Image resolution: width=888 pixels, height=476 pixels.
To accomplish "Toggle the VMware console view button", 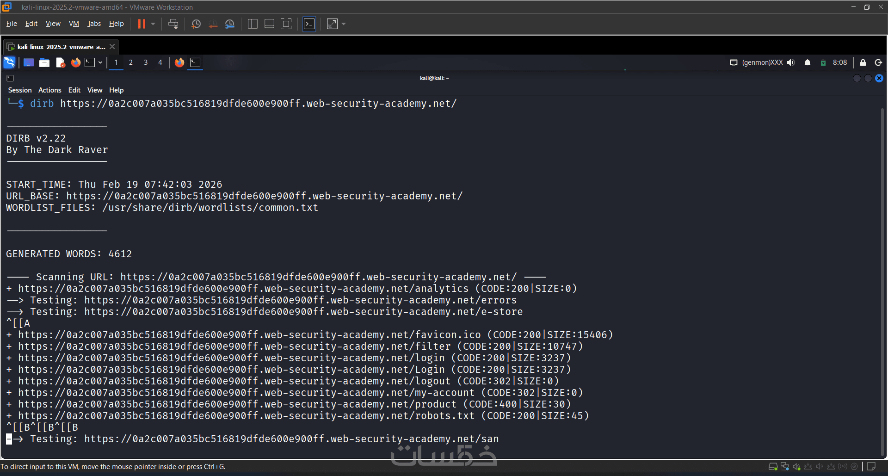I will (309, 24).
